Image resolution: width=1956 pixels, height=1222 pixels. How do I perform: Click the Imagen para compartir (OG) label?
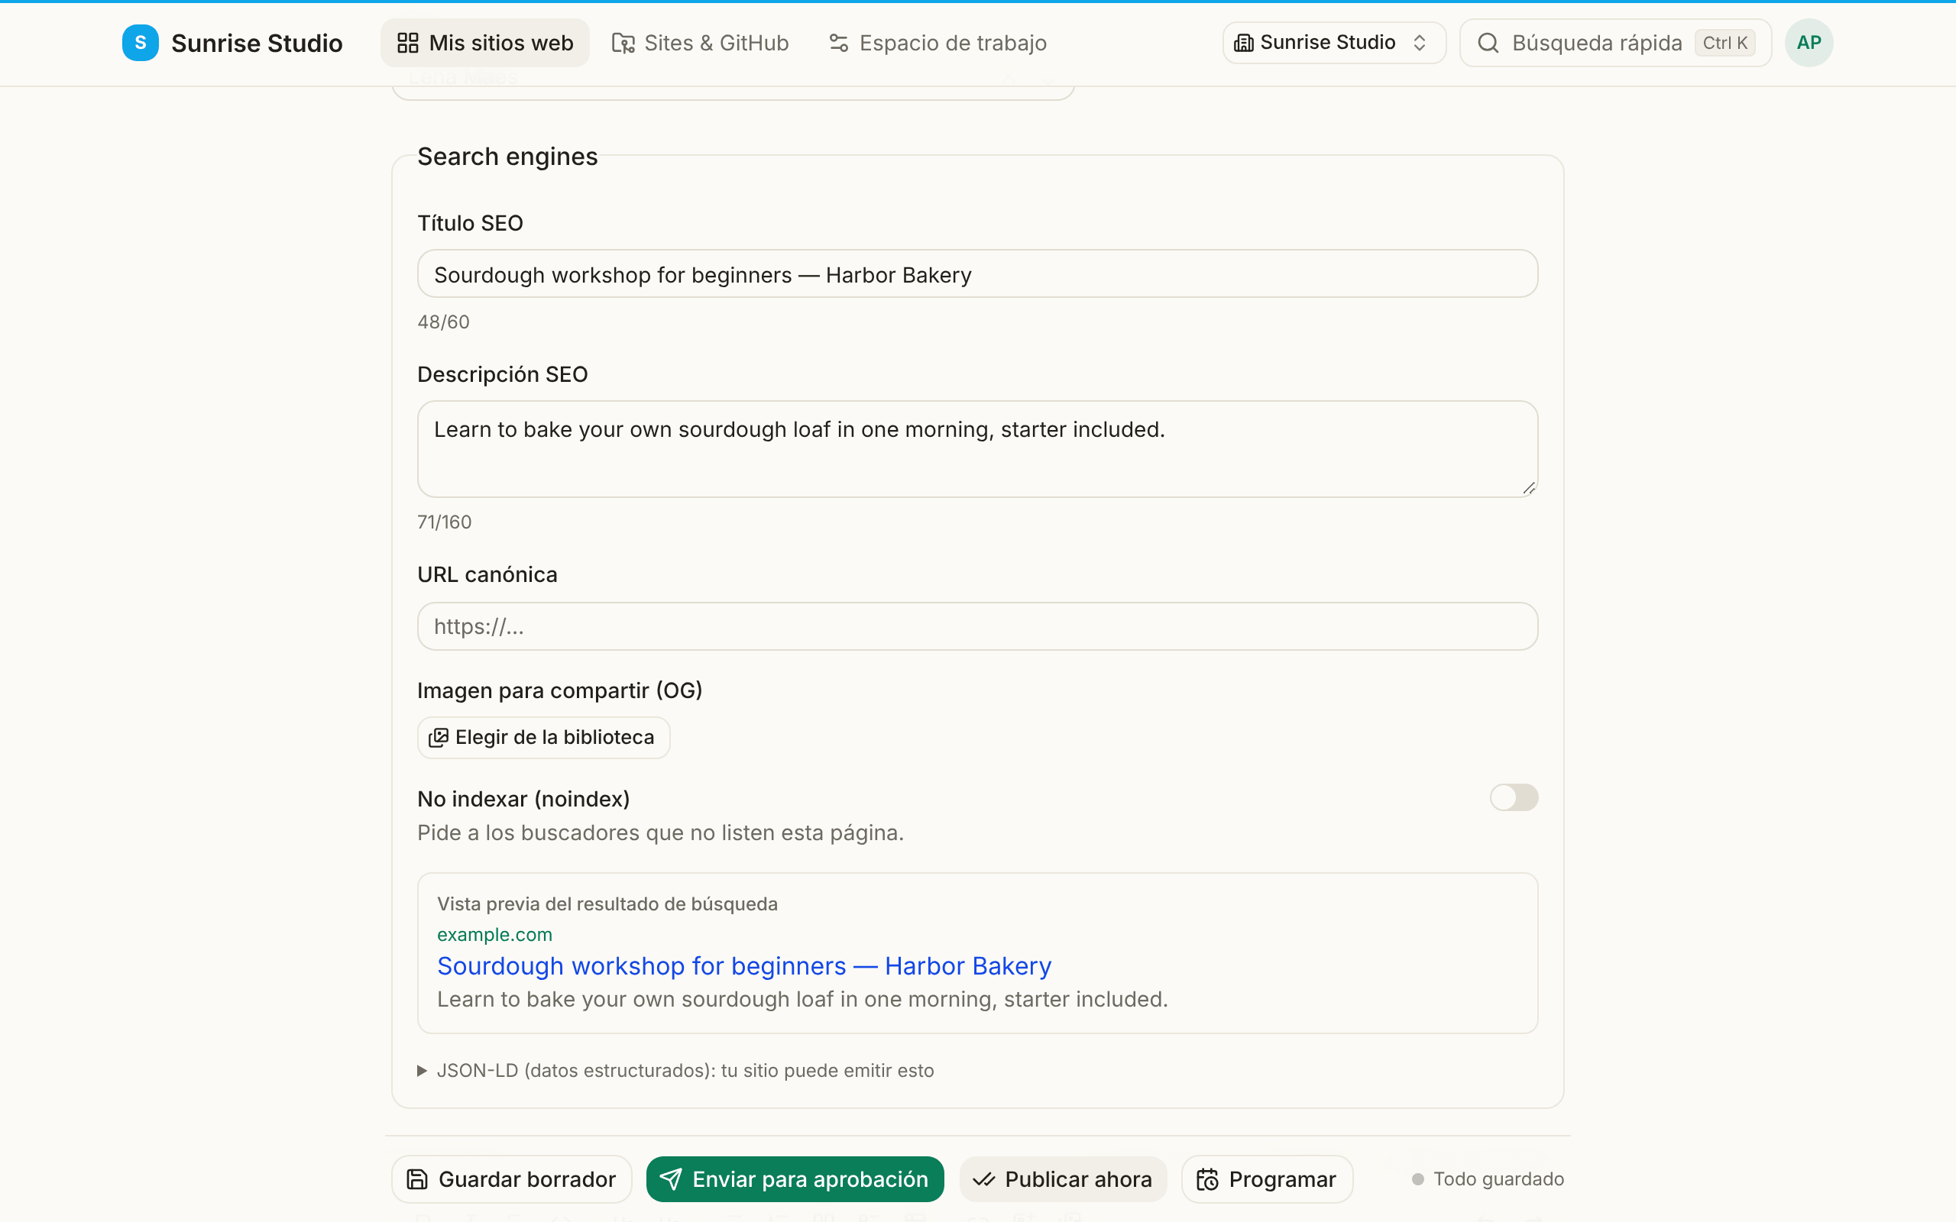tap(559, 690)
